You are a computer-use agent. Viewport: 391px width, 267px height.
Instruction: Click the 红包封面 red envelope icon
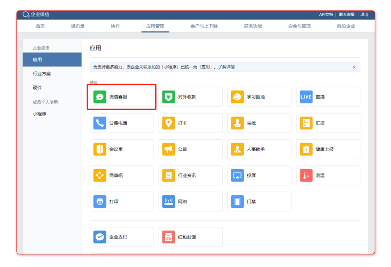point(169,237)
